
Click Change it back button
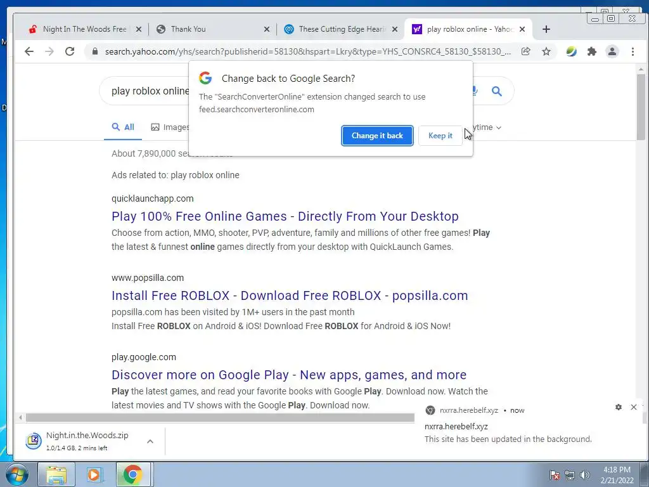coord(377,136)
